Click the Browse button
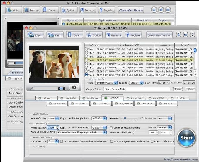The image size is (199, 162). pyautogui.click(x=178, y=89)
